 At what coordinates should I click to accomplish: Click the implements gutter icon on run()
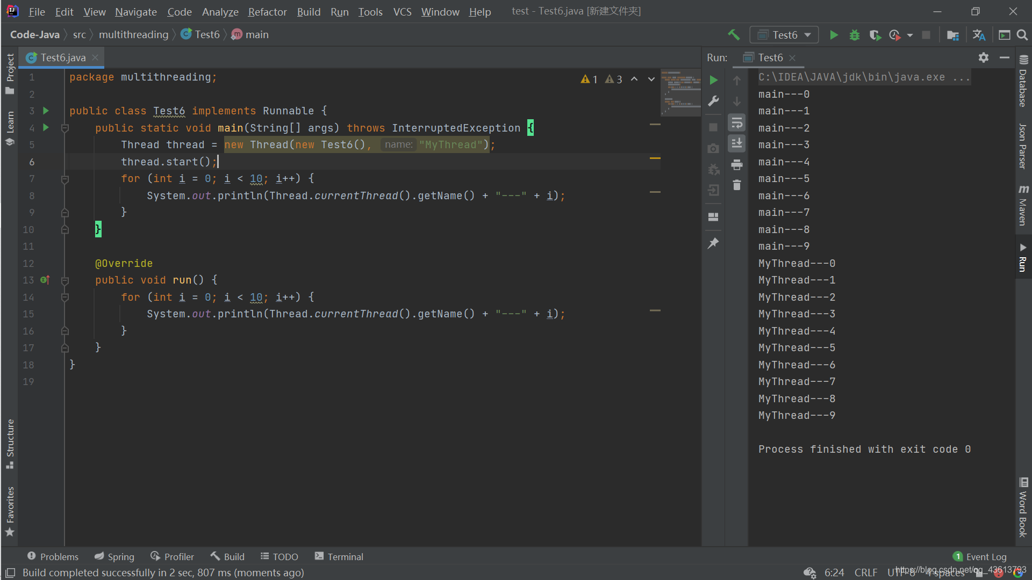point(45,280)
